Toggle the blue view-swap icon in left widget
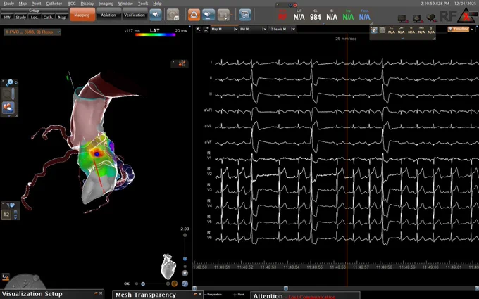 pyautogui.click(x=8, y=108)
